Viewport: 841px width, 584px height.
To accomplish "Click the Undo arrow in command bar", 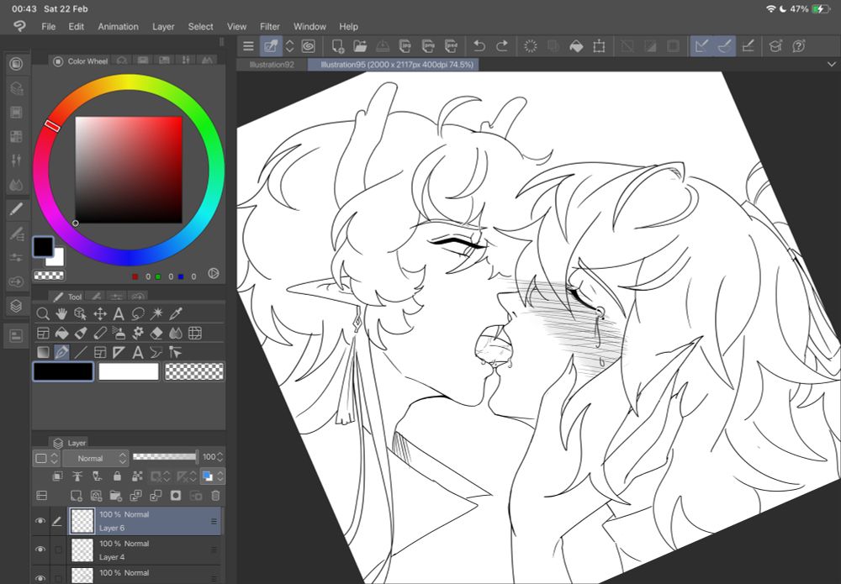I will (479, 46).
